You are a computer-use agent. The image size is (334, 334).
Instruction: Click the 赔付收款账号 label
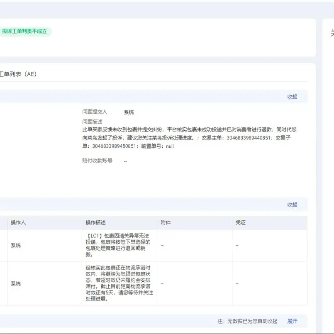coord(98,161)
